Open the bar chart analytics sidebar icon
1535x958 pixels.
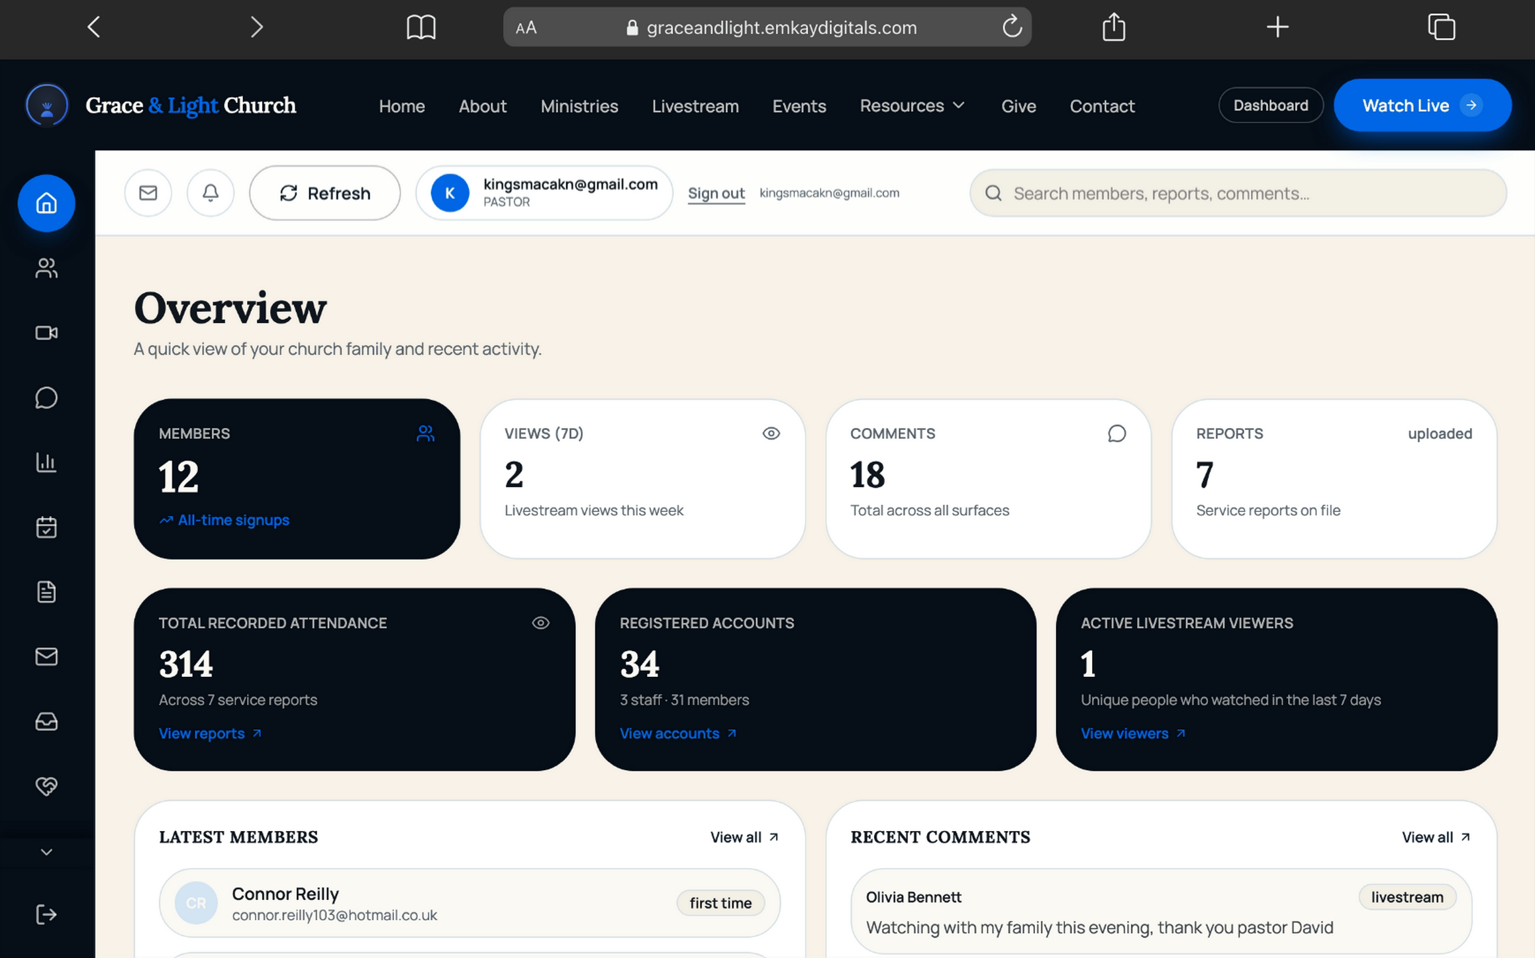(46, 462)
